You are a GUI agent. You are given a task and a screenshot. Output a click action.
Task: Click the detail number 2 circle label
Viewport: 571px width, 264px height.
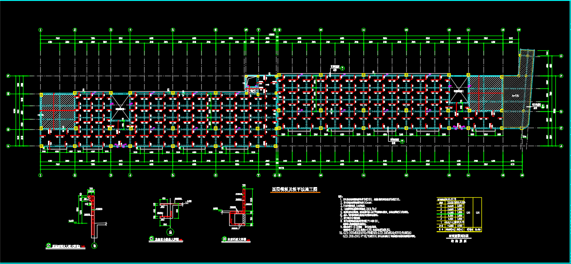[x=48, y=246]
